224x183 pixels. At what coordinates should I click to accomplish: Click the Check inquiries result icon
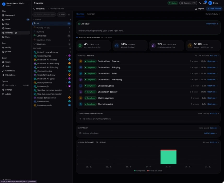click(x=81, y=104)
